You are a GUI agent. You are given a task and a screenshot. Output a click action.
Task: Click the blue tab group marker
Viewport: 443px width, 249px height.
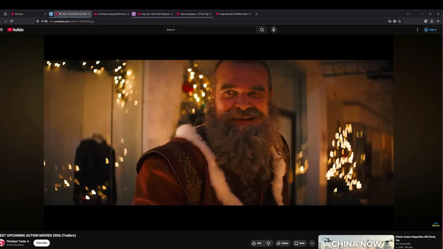pyautogui.click(x=51, y=14)
